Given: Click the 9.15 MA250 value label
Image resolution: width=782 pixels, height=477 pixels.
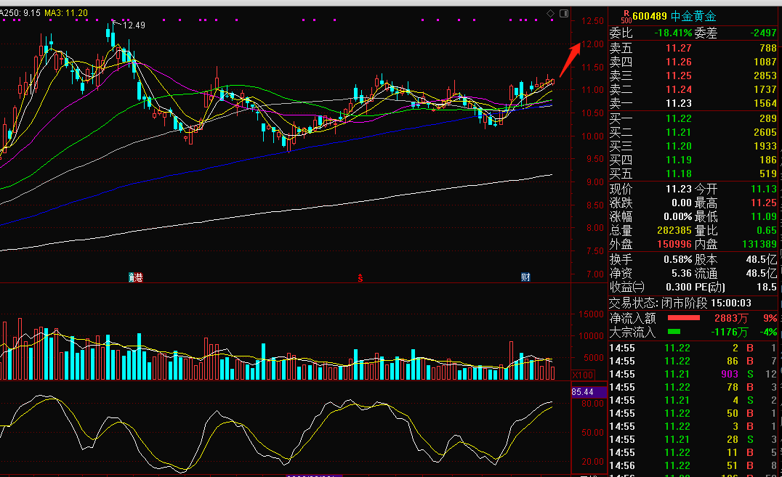Looking at the screenshot, I should pos(31,13).
